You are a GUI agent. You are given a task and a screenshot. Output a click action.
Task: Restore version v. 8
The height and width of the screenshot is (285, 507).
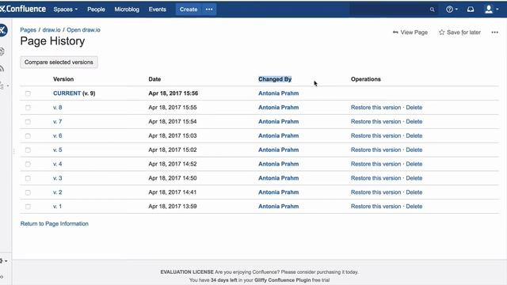[x=375, y=108]
